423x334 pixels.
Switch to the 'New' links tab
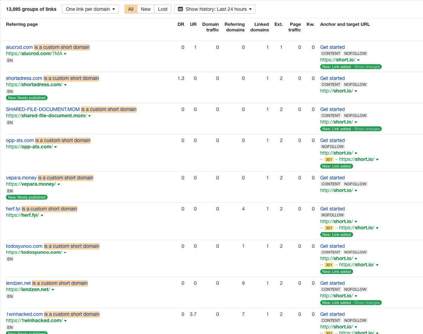click(x=146, y=9)
